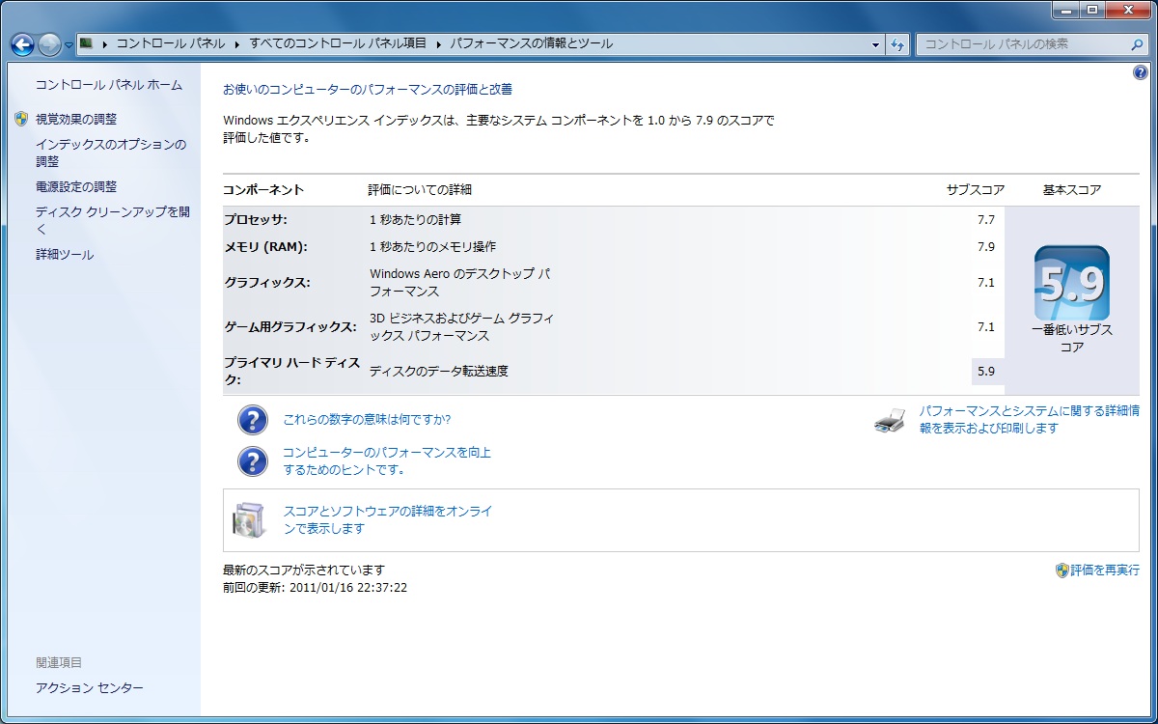The image size is (1158, 724).
Task: Go back with the Back arrow button
Action: coord(22,44)
